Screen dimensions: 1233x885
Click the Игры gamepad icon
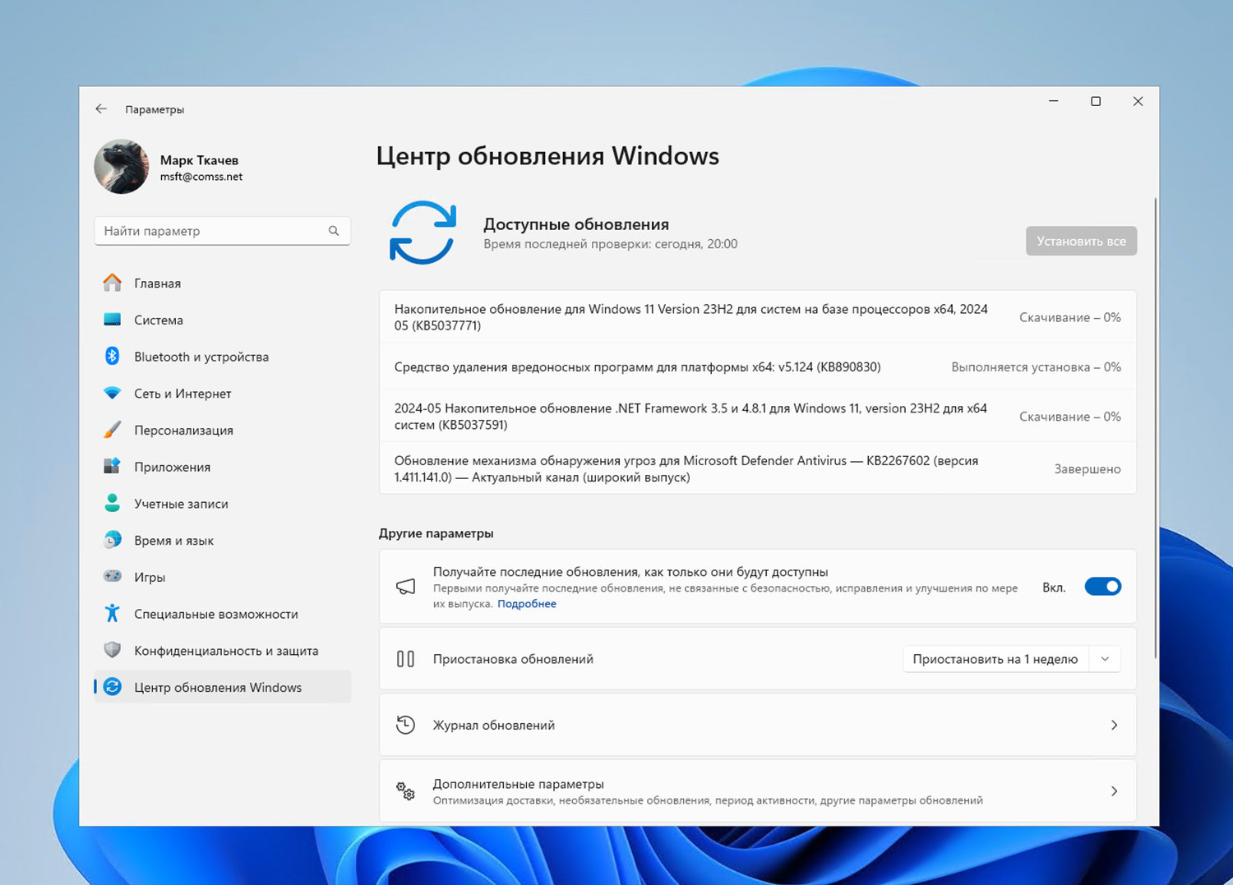click(113, 576)
